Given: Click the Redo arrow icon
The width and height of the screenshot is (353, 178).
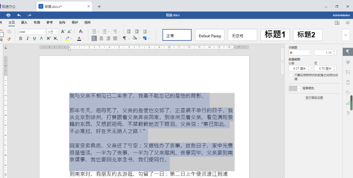Looking at the screenshot, I should (29, 15).
